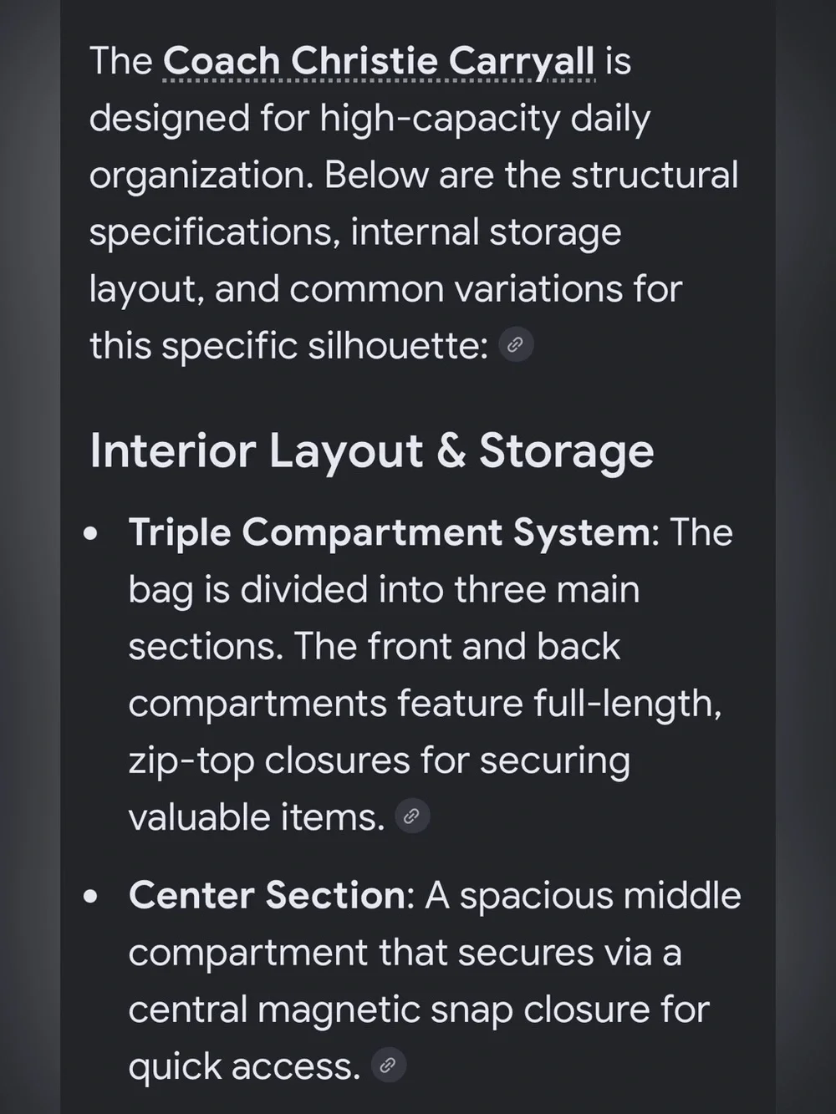The height and width of the screenshot is (1114, 836).
Task: Click the bold 'Triple Compartment System' label
Action: click(x=389, y=533)
